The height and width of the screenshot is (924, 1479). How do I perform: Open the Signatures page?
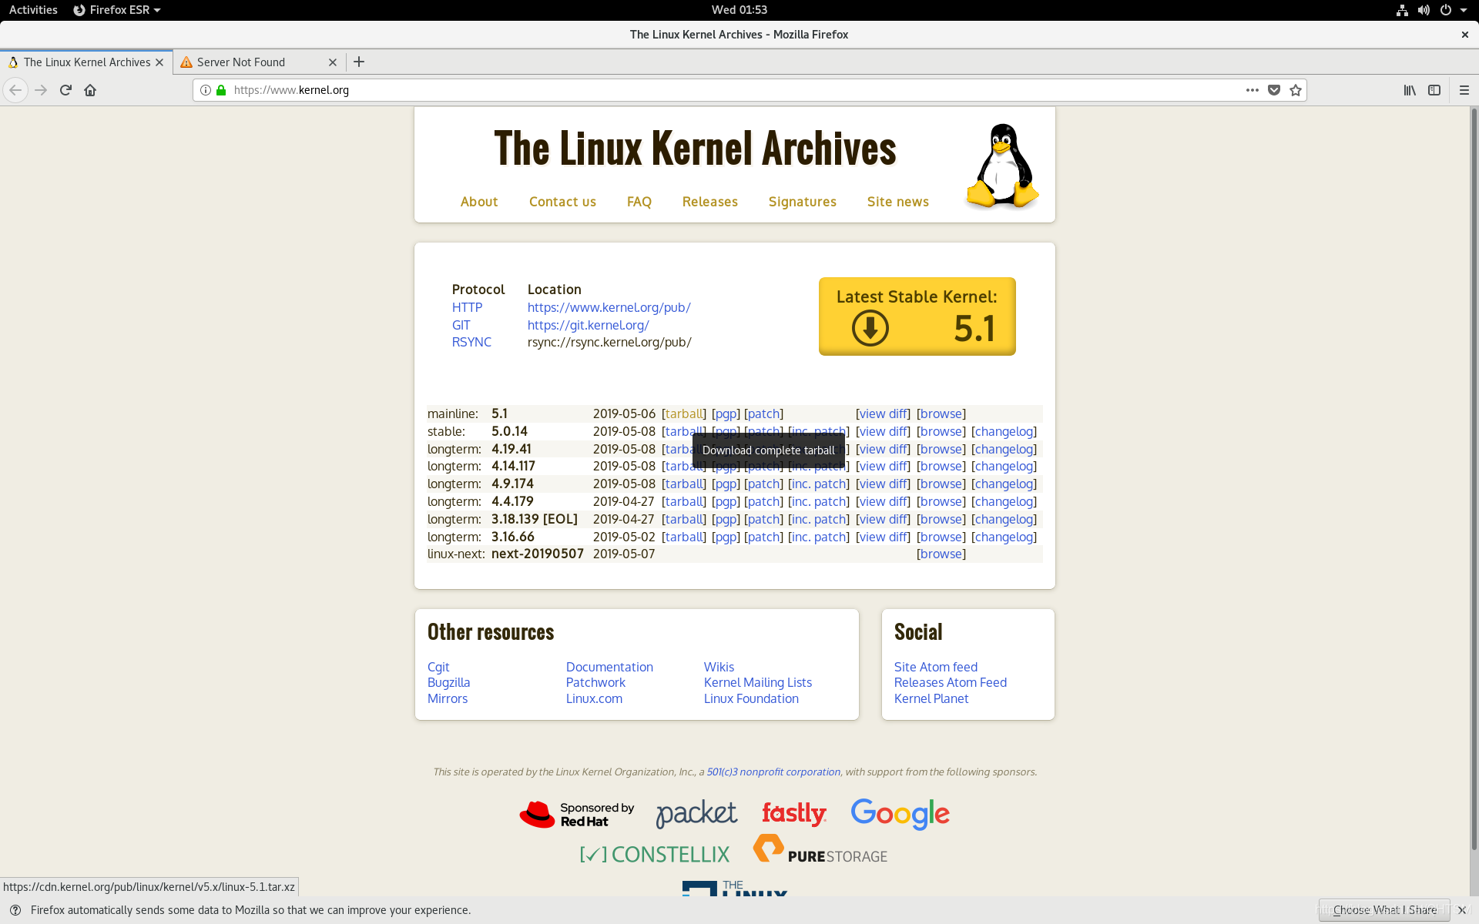[803, 202]
